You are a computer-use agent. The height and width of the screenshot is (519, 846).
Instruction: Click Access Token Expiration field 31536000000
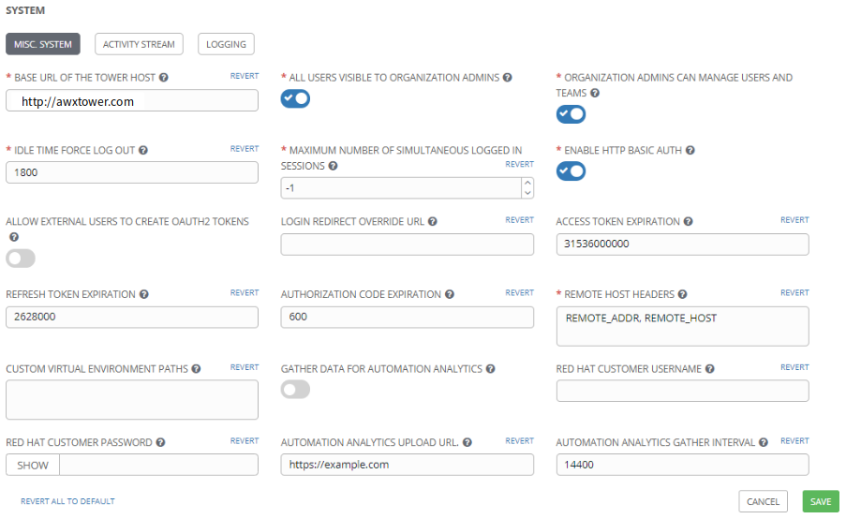[683, 245]
